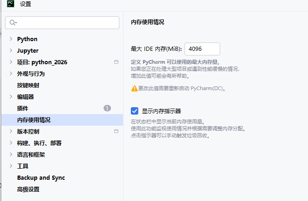
Task: Click project-level icon beside 版本控制
Action: (x=117, y=131)
